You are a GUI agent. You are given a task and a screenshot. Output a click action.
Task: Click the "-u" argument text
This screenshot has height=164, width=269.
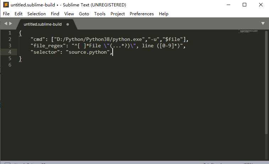154,39
